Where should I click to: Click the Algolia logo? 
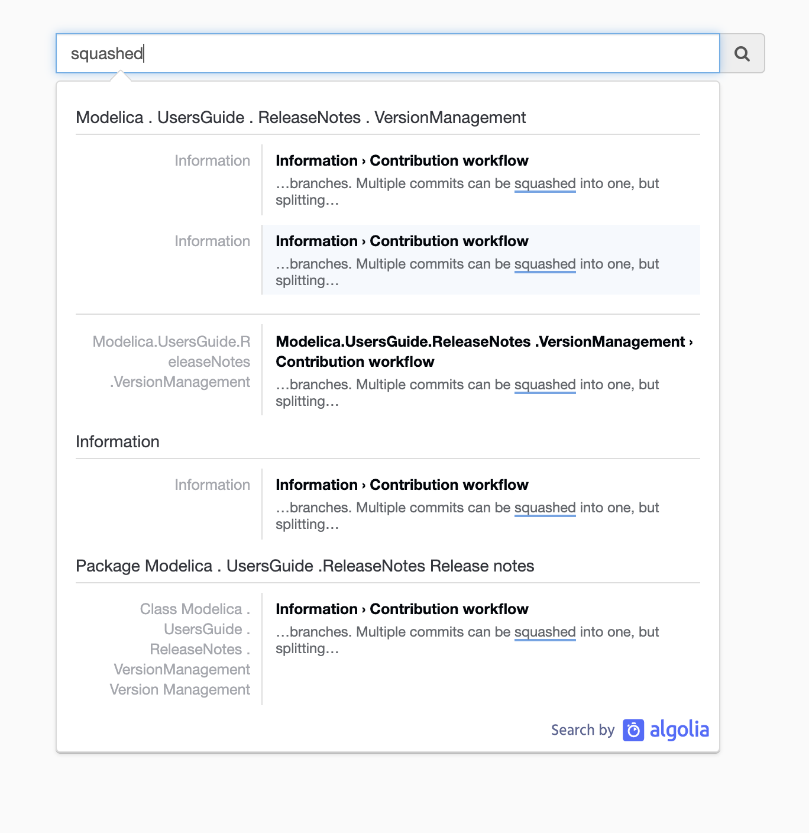coord(666,730)
